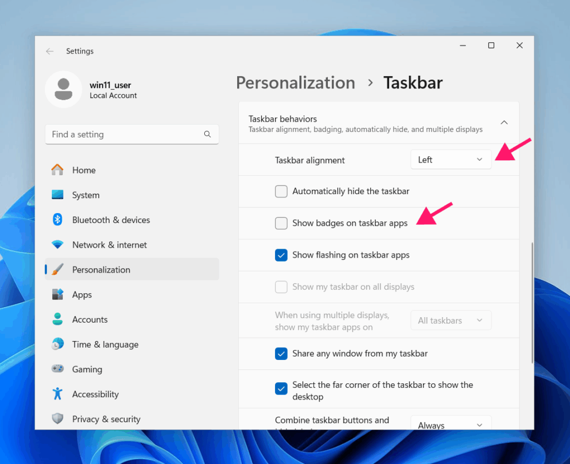Click the Taskbar behaviors header text
Screen dimensions: 570x464
tap(282, 119)
